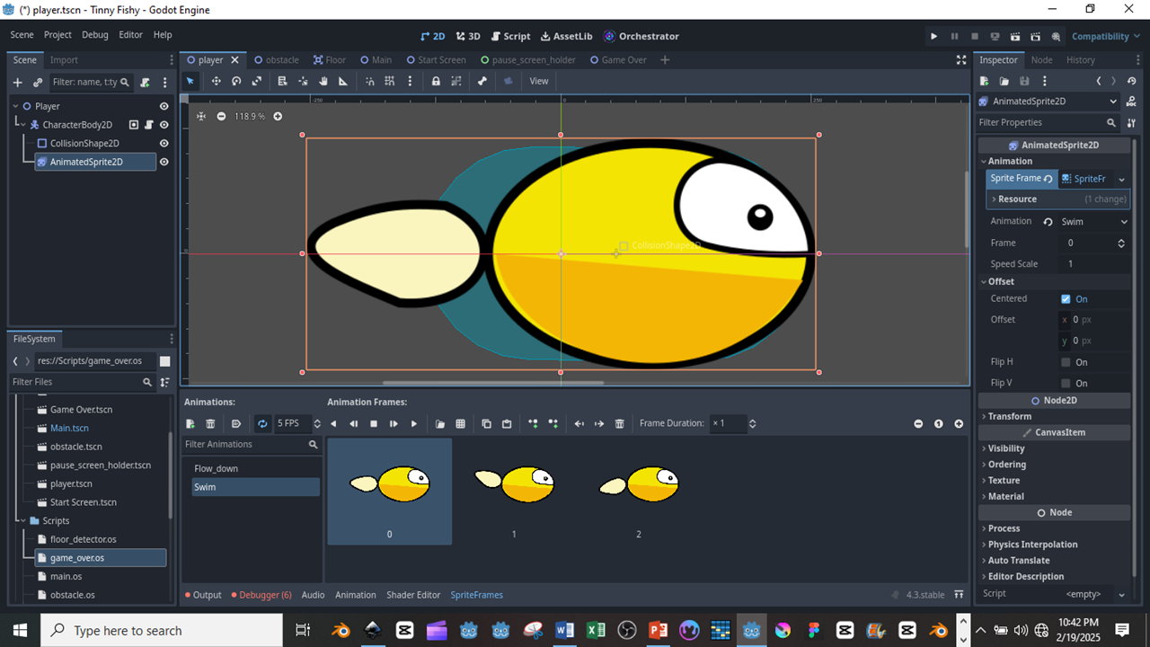Viewport: 1150px width, 647px height.
Task: Play the Swim animation forward
Action: pyautogui.click(x=414, y=423)
